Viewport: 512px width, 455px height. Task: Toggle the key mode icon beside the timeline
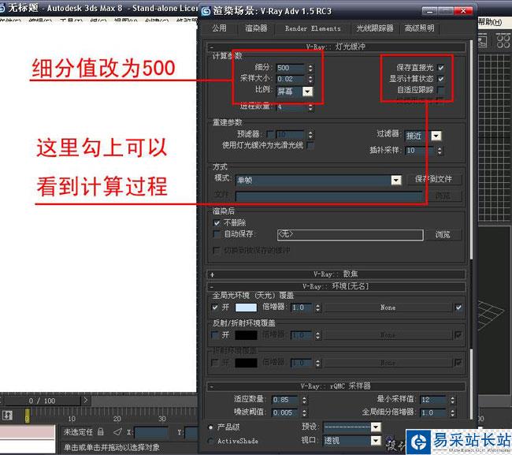coord(7,416)
